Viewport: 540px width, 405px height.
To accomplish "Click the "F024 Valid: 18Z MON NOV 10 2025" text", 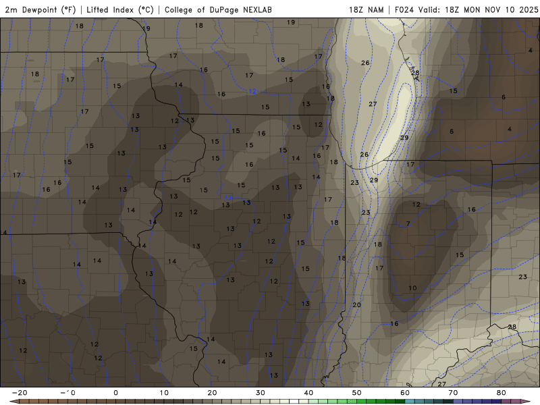I will click(466, 9).
